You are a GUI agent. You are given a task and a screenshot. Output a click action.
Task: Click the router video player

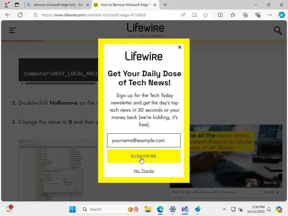click(226, 156)
